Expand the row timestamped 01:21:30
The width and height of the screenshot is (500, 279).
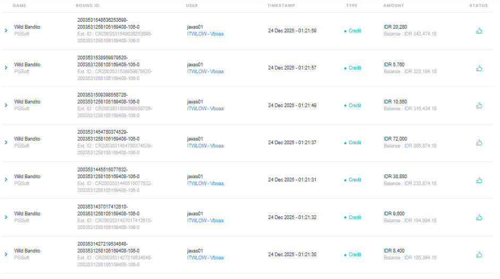(x=6, y=254)
